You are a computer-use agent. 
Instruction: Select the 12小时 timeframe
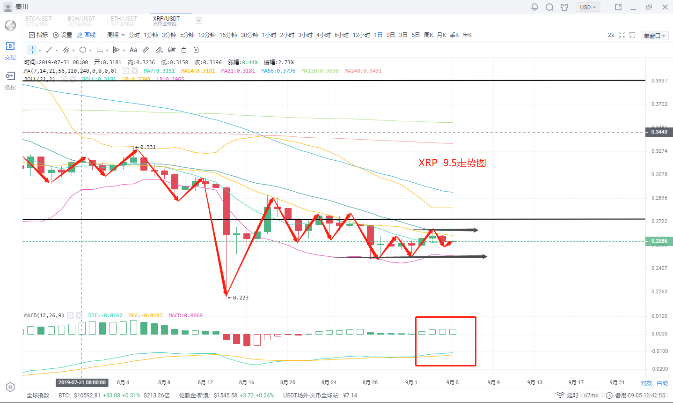pos(361,35)
